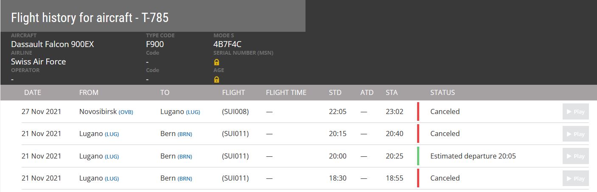This screenshot has height=192, width=597.
Task: Open LUG origin link for 18:30 flight
Action: coord(112,179)
